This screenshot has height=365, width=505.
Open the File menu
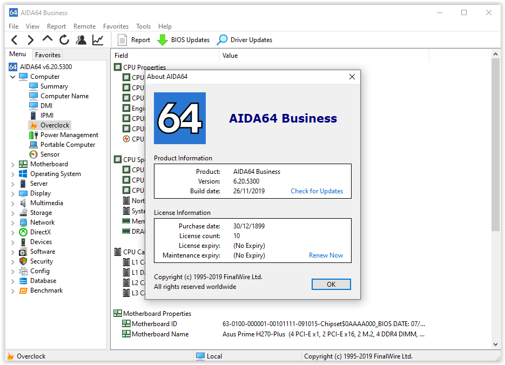click(x=14, y=26)
